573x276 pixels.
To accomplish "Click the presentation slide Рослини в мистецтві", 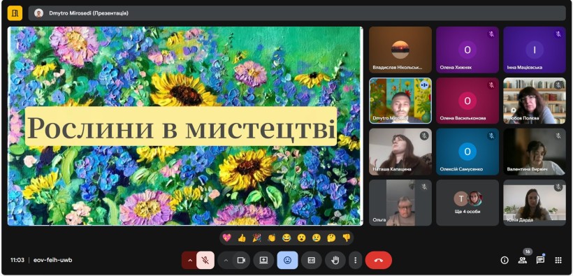I will pos(185,126).
